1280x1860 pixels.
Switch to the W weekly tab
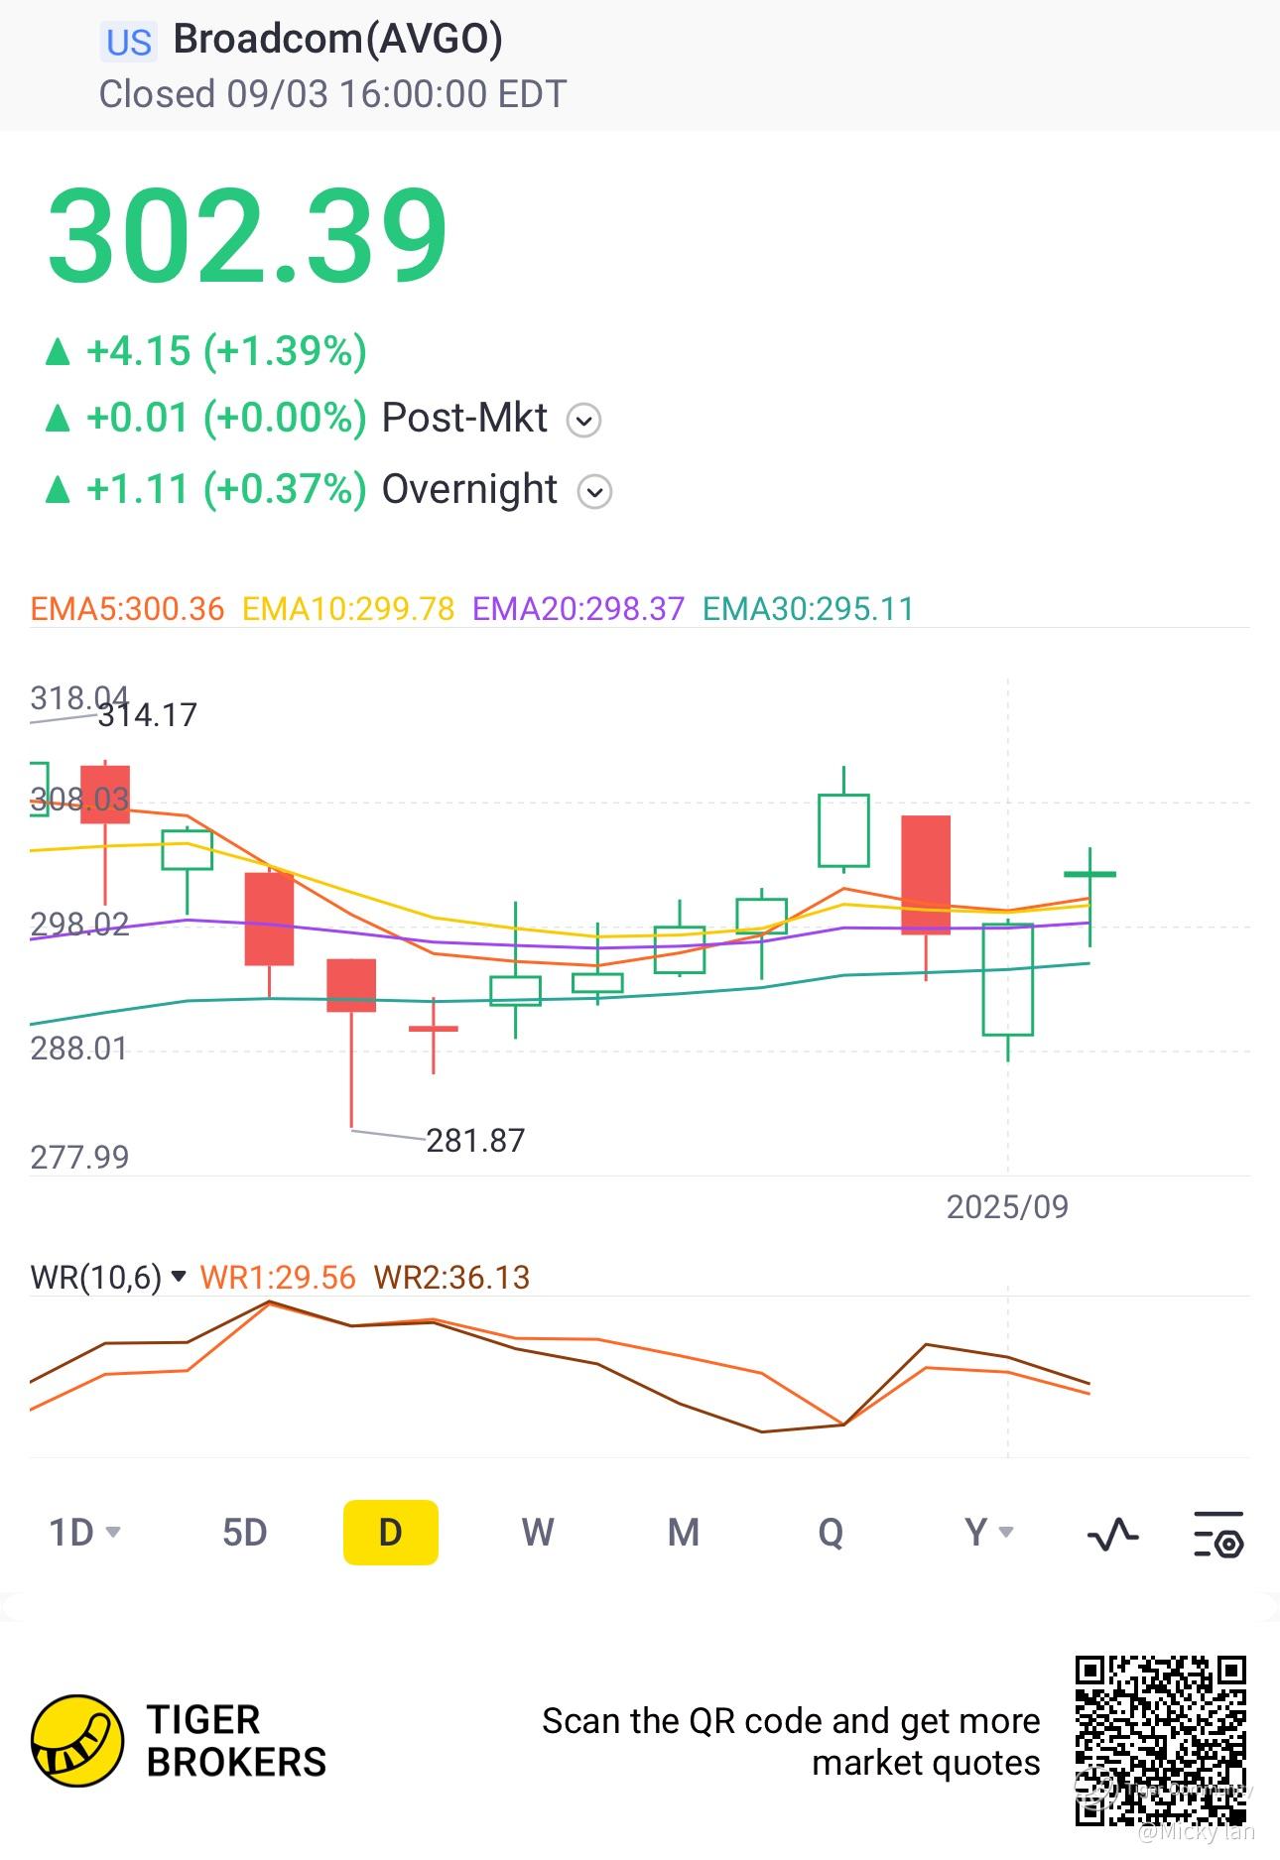point(538,1533)
